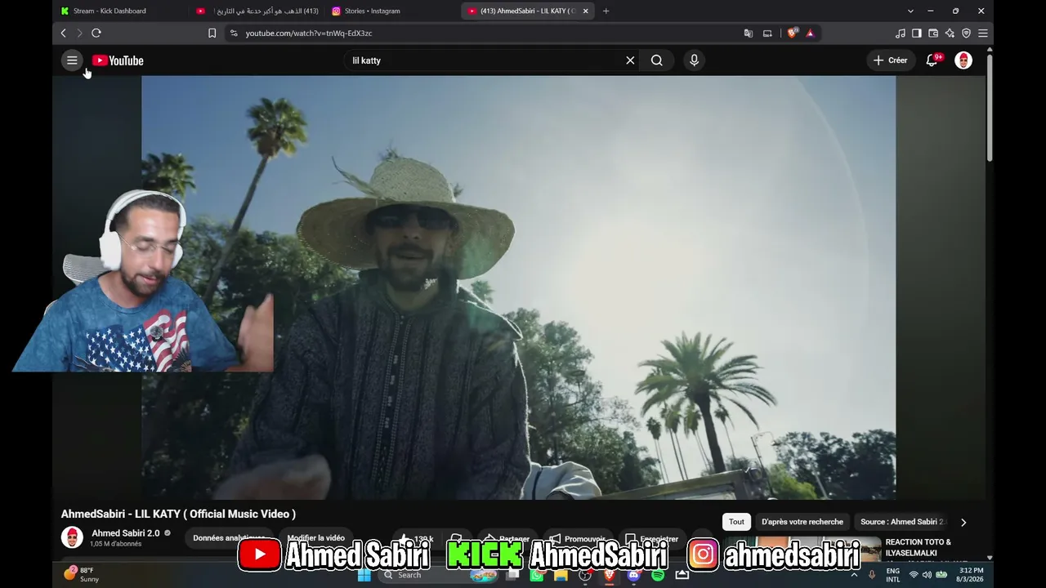Image resolution: width=1046 pixels, height=588 pixels.
Task: Select the Source : Ahmed Sabiri chip
Action: 902,522
